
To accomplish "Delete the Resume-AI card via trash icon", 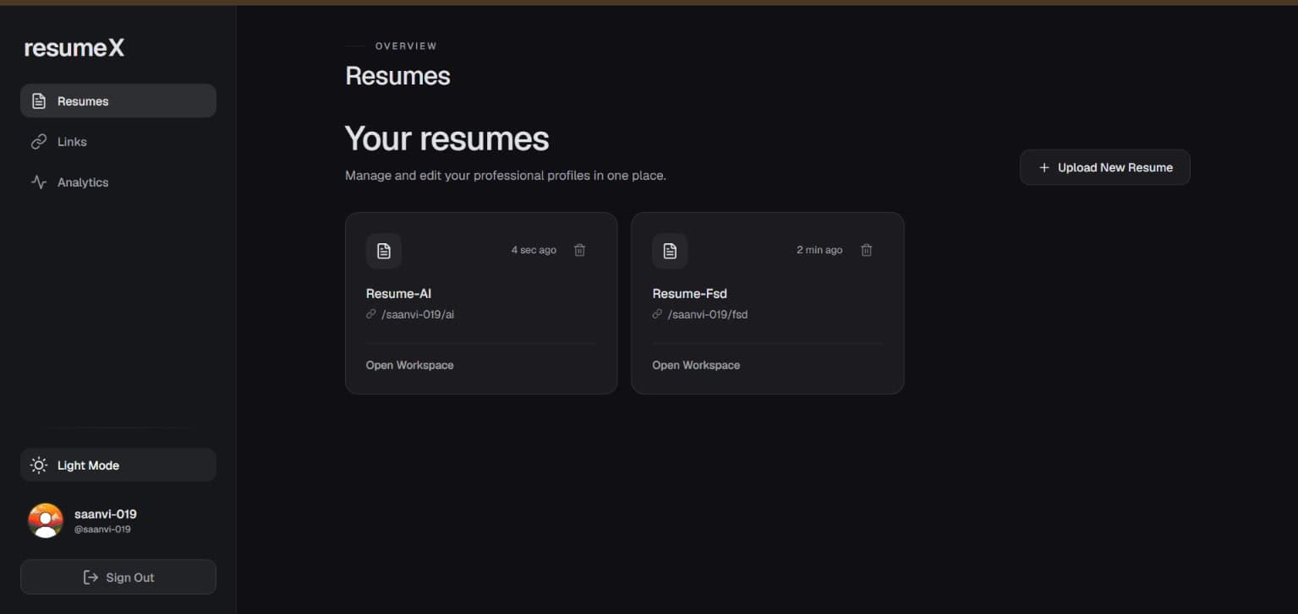I will click(x=579, y=250).
